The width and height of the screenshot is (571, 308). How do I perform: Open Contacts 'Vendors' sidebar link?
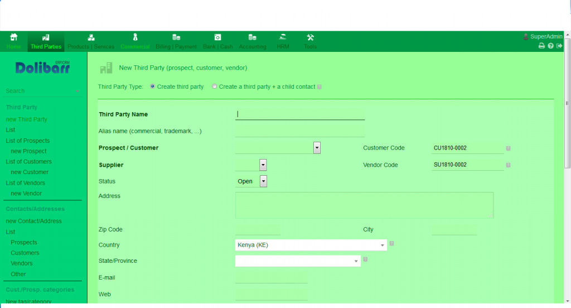click(22, 263)
